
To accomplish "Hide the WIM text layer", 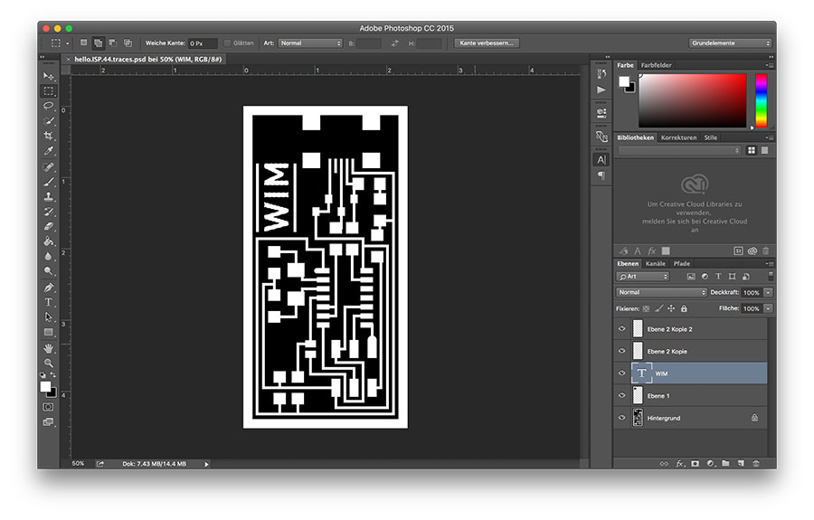I will point(622,373).
